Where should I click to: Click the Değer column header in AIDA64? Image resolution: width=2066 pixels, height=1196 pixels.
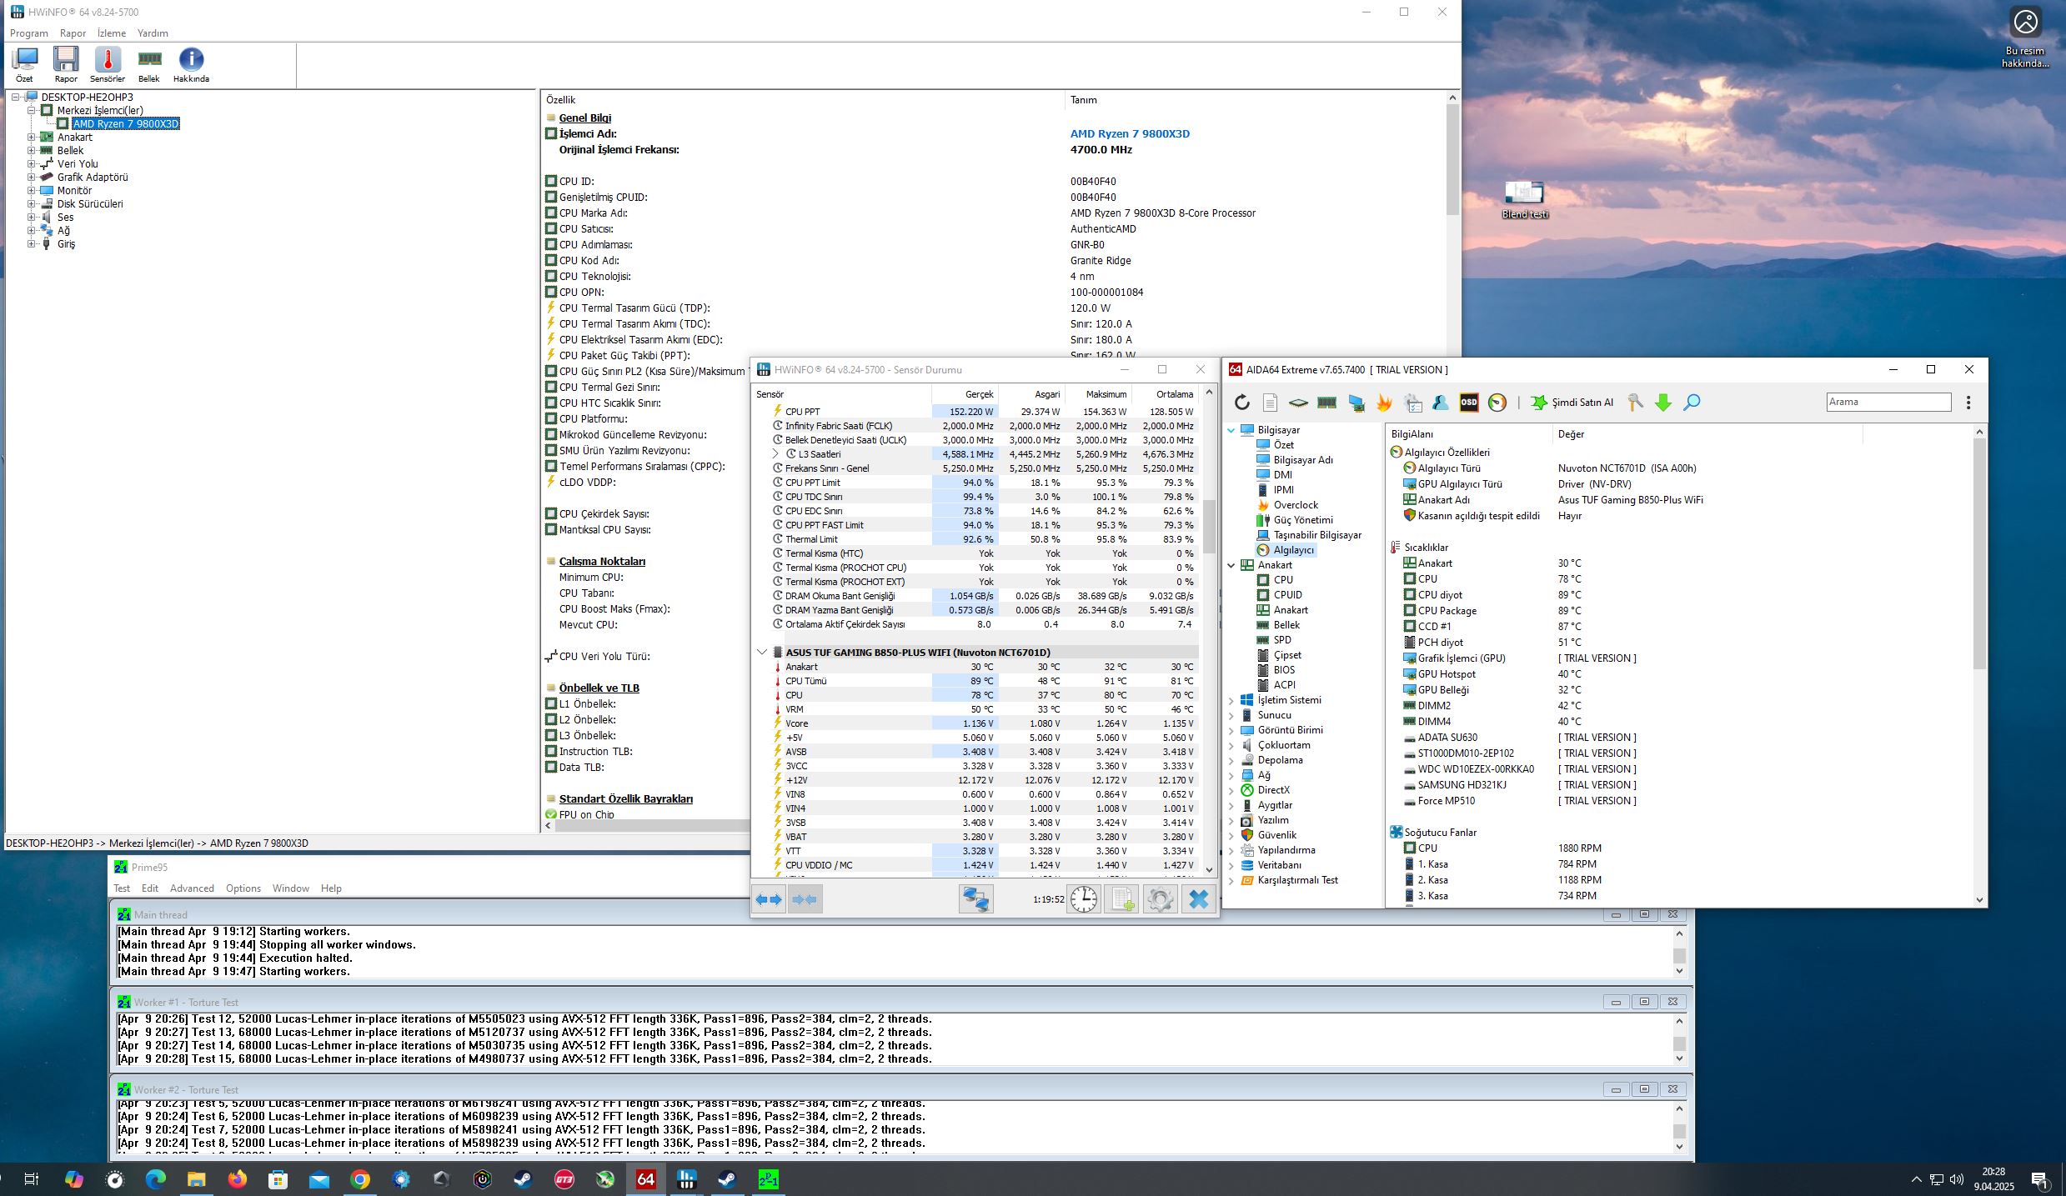(x=1707, y=434)
